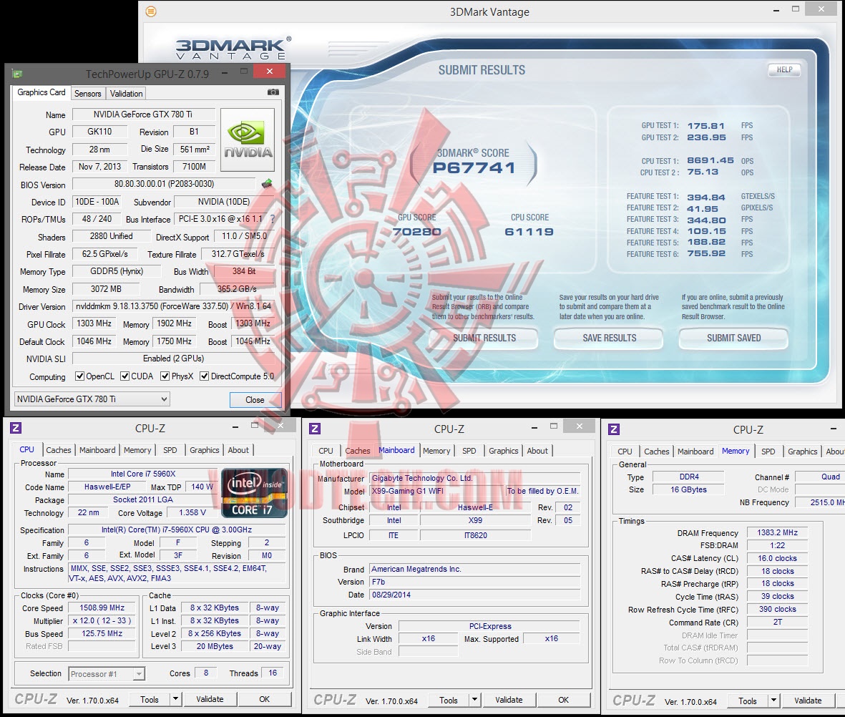The image size is (845, 717).
Task: Click the 3DMark score P67741
Action: (474, 167)
